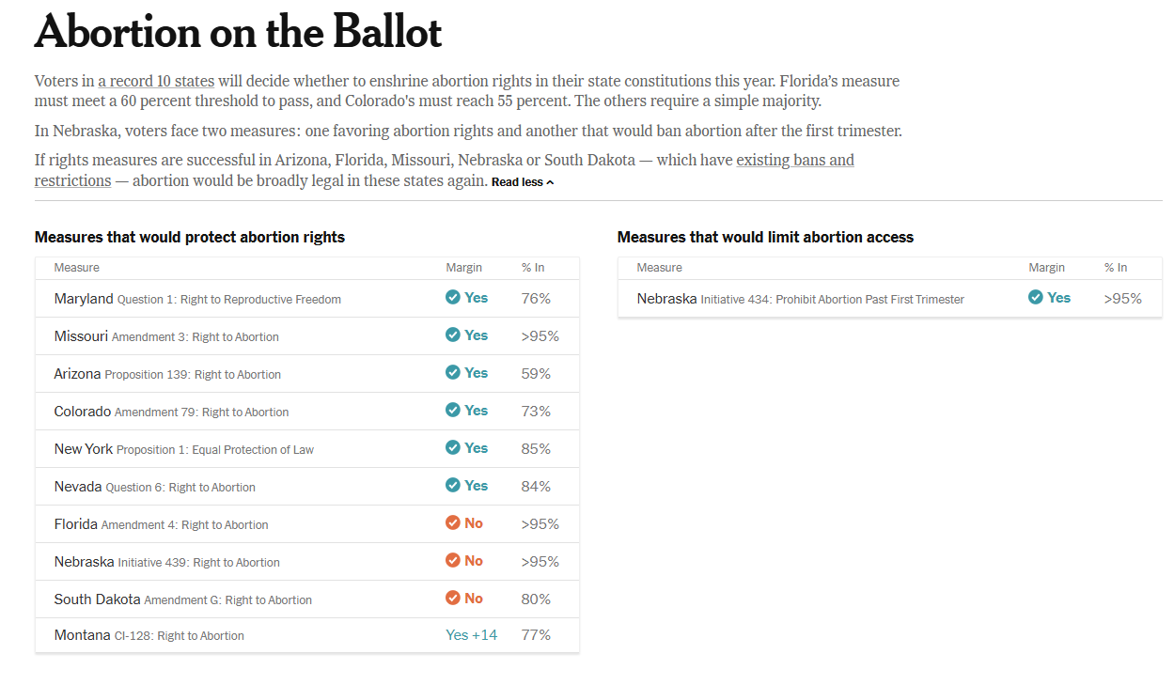The image size is (1174, 685).
Task: Click the % In header in limit-access table
Action: click(x=1116, y=268)
